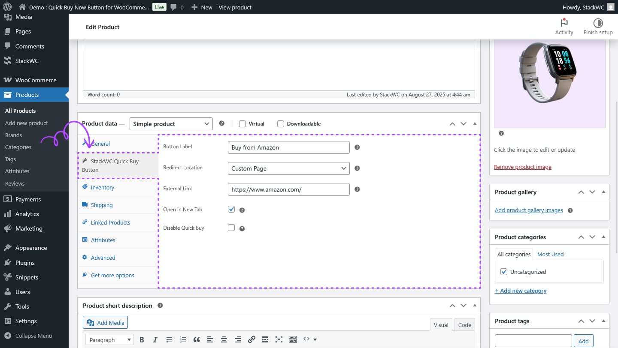
Task: Click the Remove product image link
Action: click(522, 167)
